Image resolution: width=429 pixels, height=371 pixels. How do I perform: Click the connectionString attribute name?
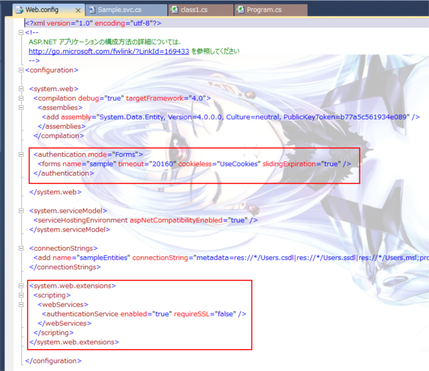(160, 258)
